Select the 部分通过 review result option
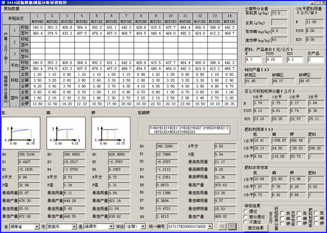 click(x=246, y=217)
